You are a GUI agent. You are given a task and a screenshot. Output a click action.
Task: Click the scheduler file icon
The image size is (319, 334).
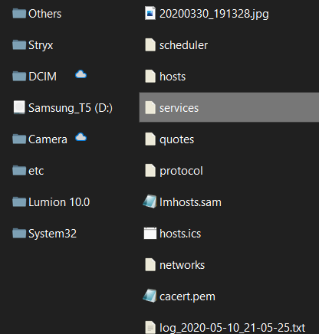click(150, 45)
